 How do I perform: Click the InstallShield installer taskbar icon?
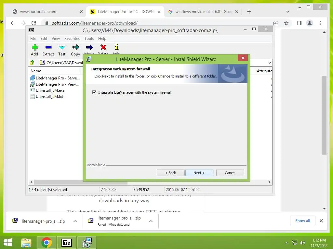pyautogui.click(x=87, y=243)
